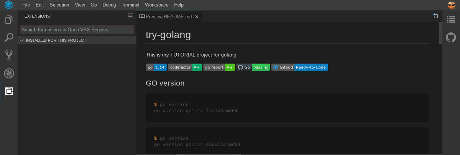The width and height of the screenshot is (460, 155).
Task: Open the Source Control view
Action: 8,55
